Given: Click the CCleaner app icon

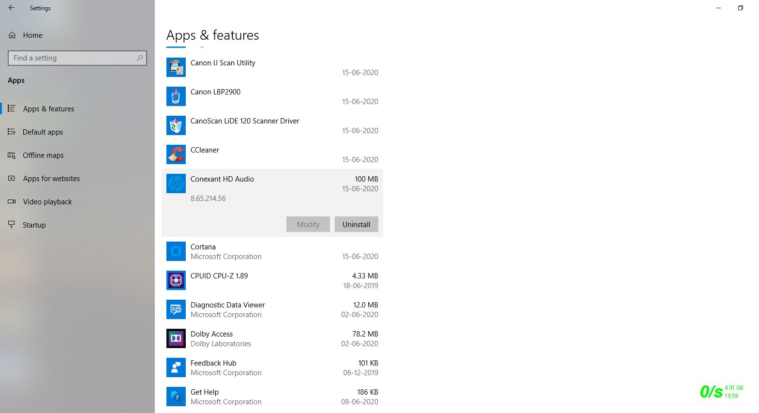Looking at the screenshot, I should tap(176, 154).
